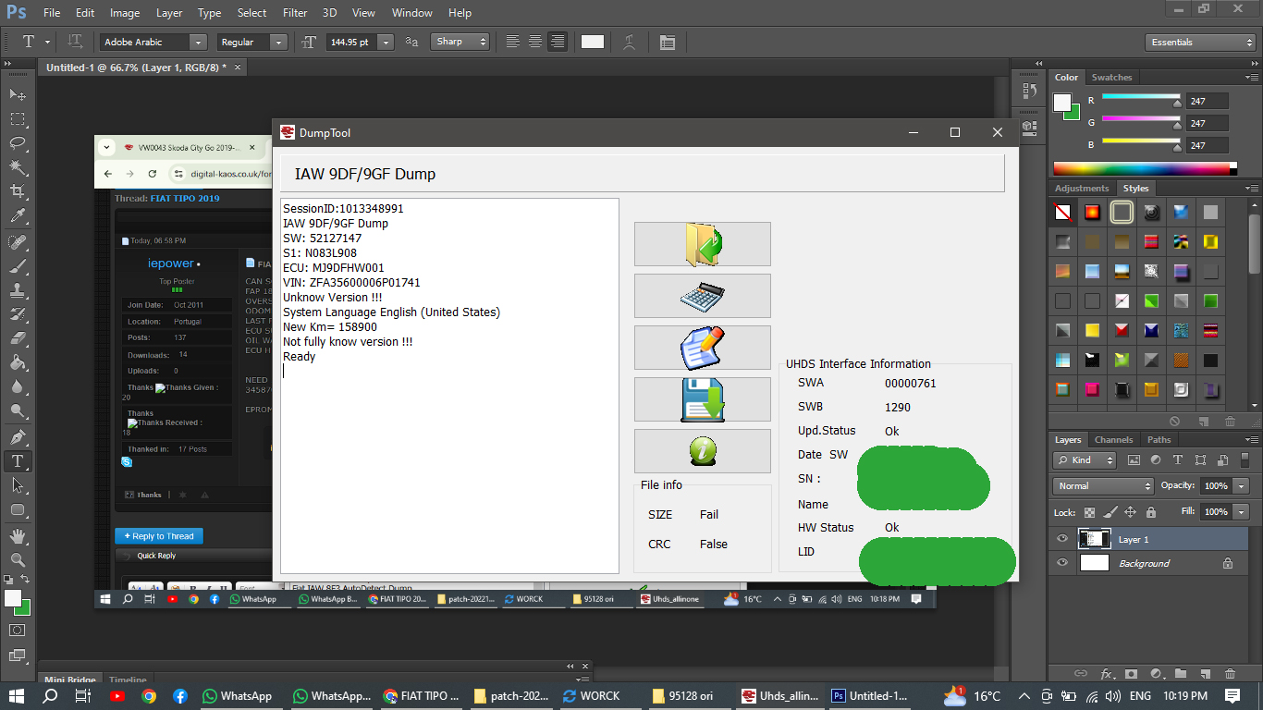
Task: Select the Hand tool
Action: (x=17, y=536)
